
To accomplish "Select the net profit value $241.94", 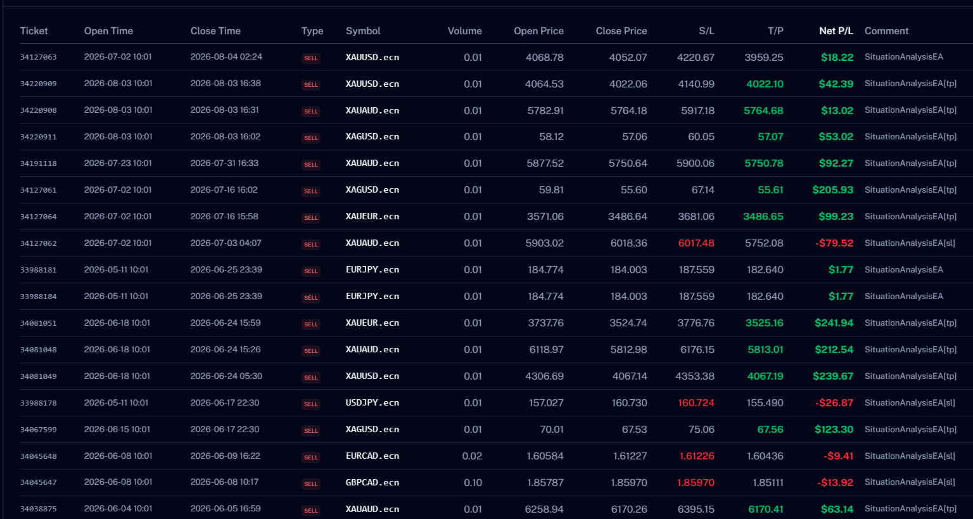I will [834, 323].
